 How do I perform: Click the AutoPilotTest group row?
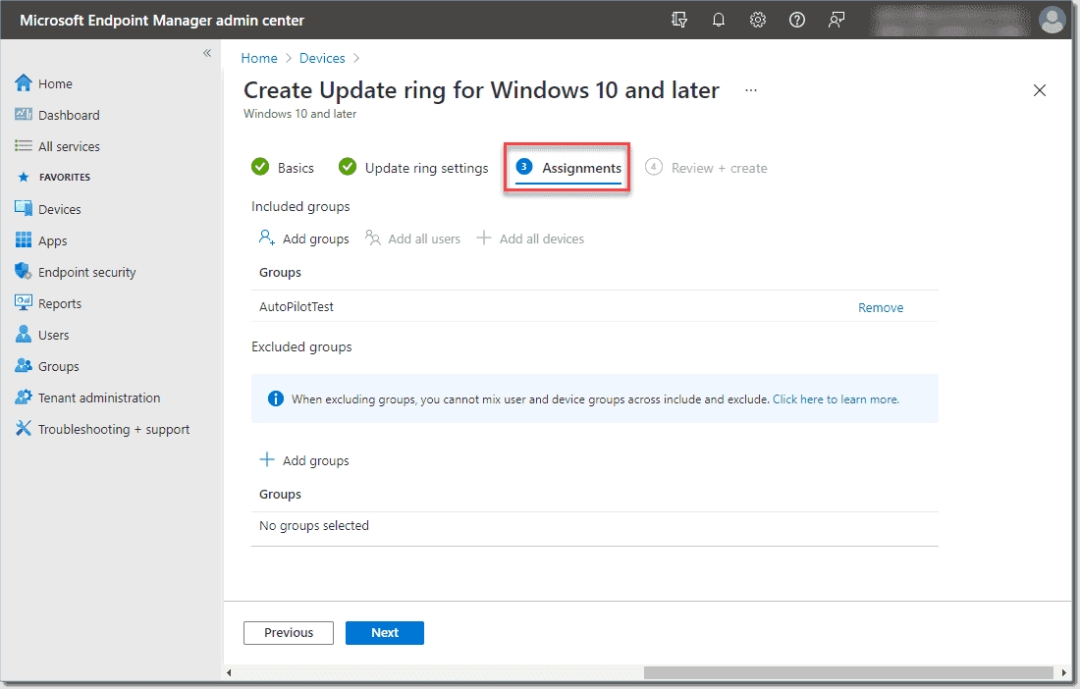tap(594, 306)
